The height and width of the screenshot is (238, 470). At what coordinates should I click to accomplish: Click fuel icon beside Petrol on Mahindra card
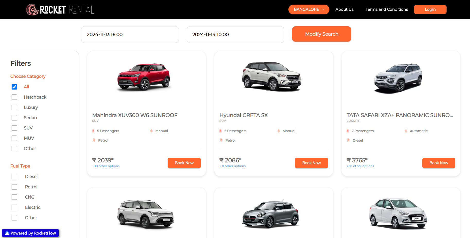pyautogui.click(x=94, y=140)
